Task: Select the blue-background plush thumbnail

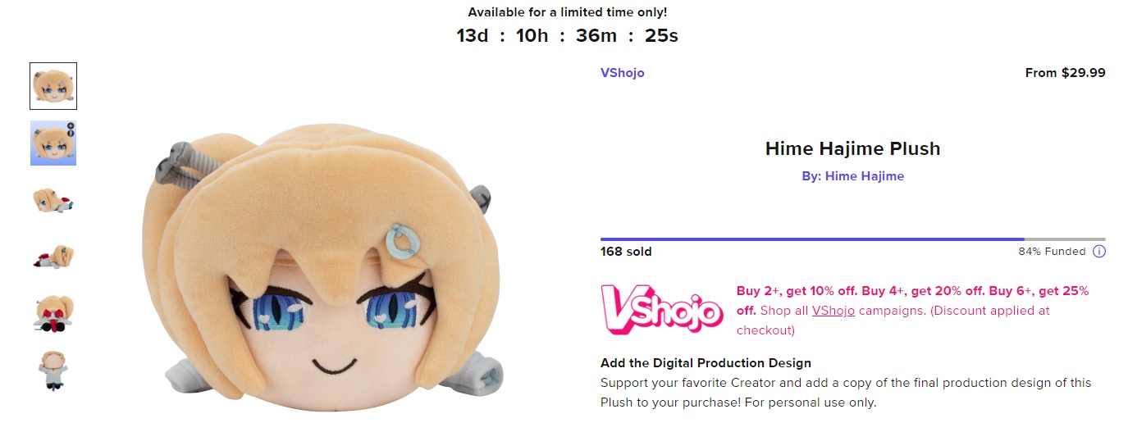Action: [x=53, y=143]
